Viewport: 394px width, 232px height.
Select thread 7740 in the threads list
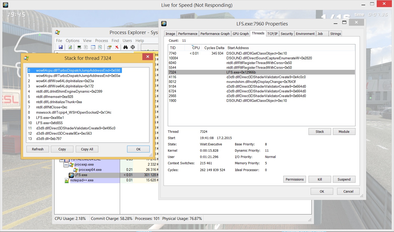(x=262, y=53)
